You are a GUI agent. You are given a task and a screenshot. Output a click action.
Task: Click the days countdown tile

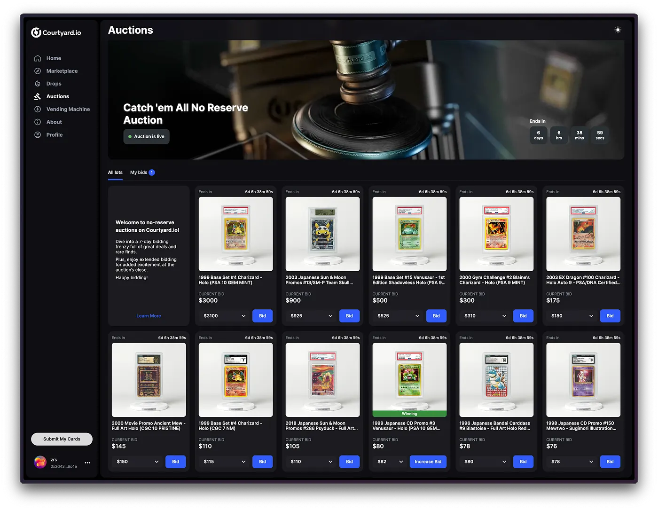(x=538, y=135)
